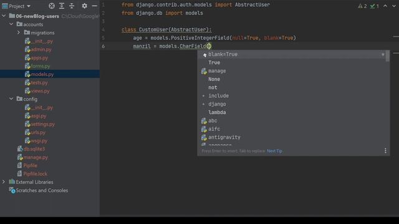The height and width of the screenshot is (224, 399).
Task: Collapse the 06-newBlog-users root folder
Action: tap(4, 16)
